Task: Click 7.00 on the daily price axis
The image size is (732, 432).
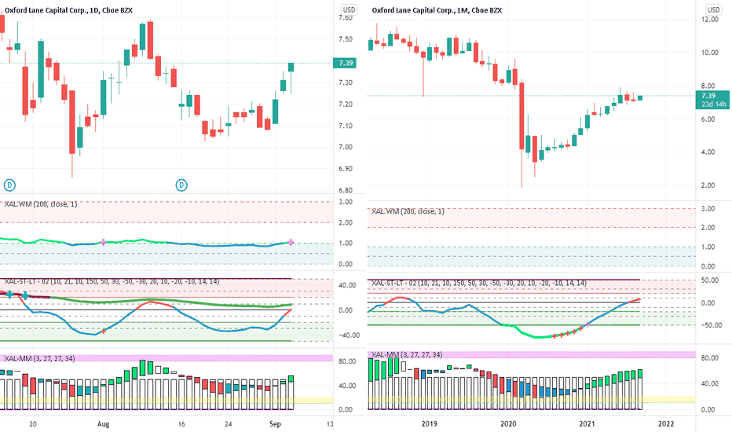Action: pos(346,147)
